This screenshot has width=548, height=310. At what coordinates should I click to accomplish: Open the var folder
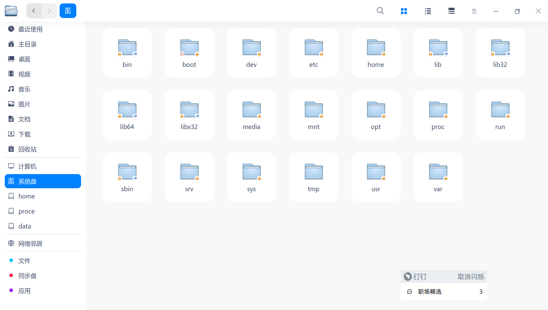click(x=438, y=177)
